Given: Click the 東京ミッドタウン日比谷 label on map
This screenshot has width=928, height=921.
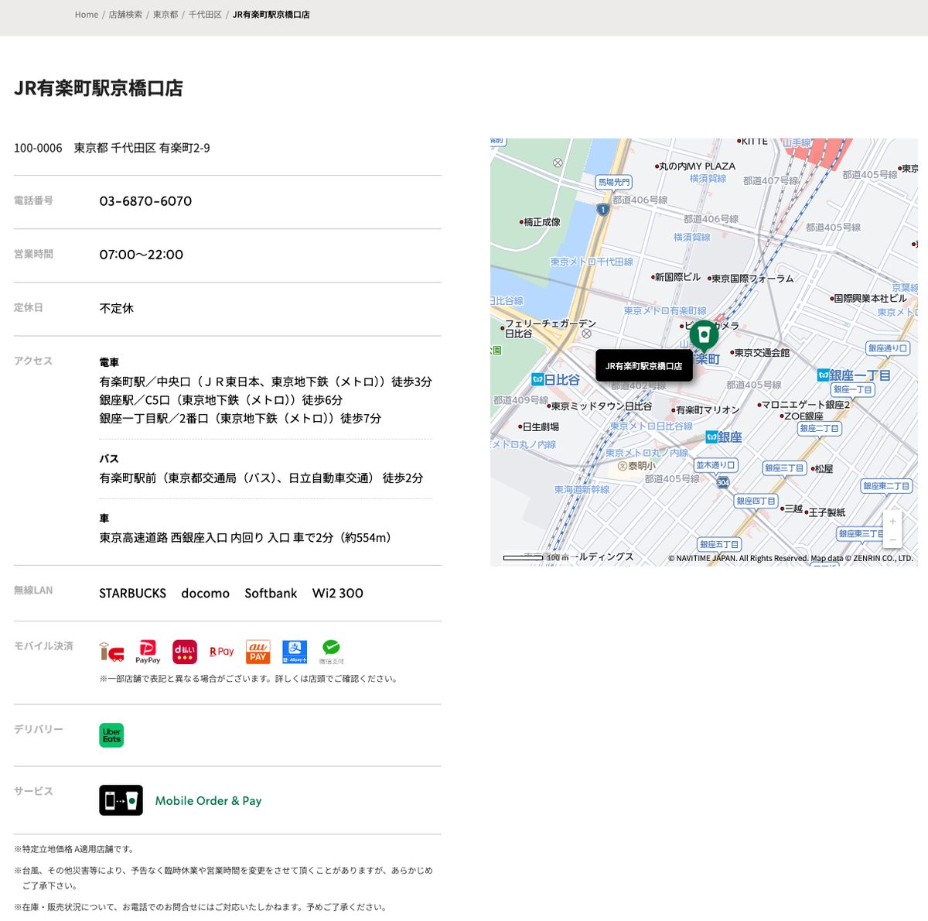Looking at the screenshot, I should [x=599, y=406].
